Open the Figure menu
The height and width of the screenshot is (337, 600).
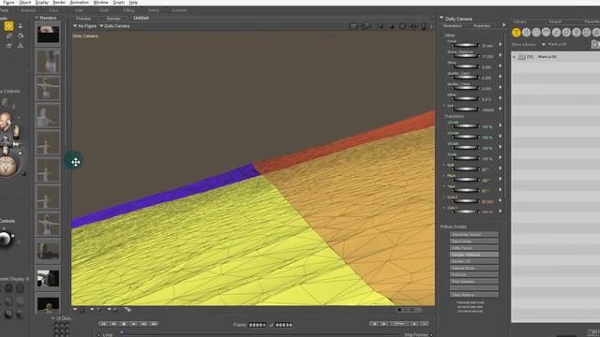click(8, 2)
